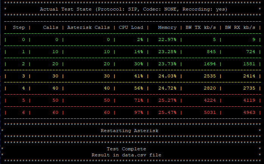Click CPU Load value 97%
The image size is (264, 164).
point(139,112)
